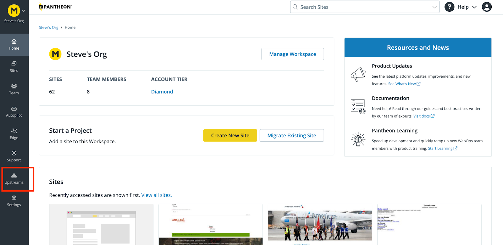Click the team members count 8
Image resolution: width=503 pixels, height=245 pixels.
[88, 92]
